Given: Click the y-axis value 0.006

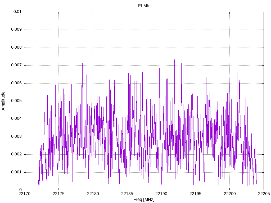Looking at the screenshot, I should click(x=16, y=83).
